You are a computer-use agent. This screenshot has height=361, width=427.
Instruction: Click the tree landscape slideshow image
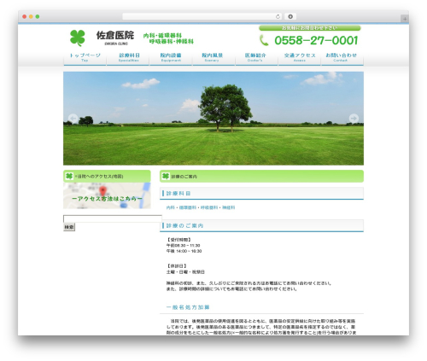click(213, 119)
